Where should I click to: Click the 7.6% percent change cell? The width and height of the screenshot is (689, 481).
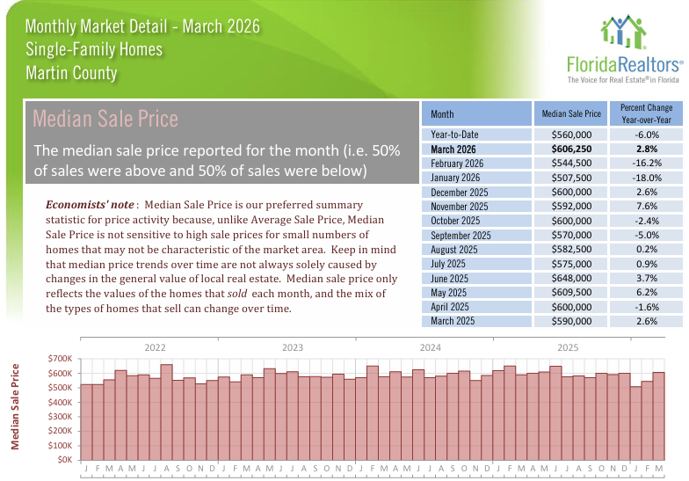647,206
